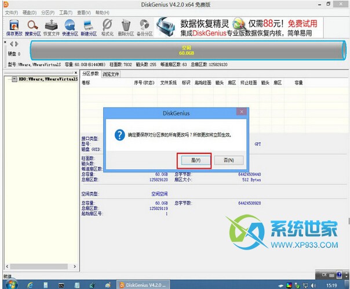Go to previous disk with left arrow

click(x=12, y=44)
